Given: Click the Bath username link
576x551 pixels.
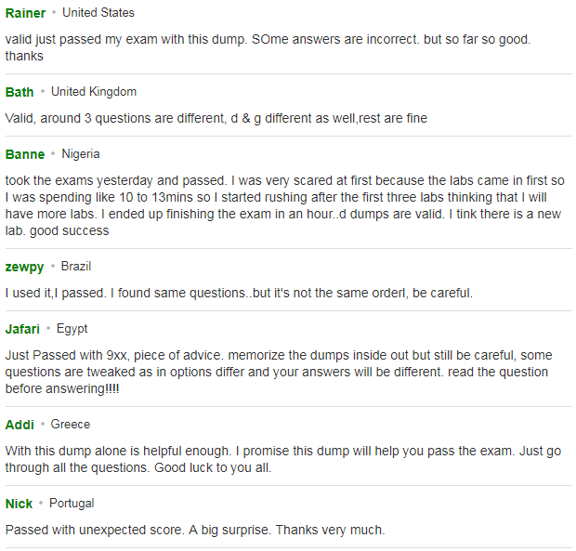Looking at the screenshot, I should (x=20, y=92).
